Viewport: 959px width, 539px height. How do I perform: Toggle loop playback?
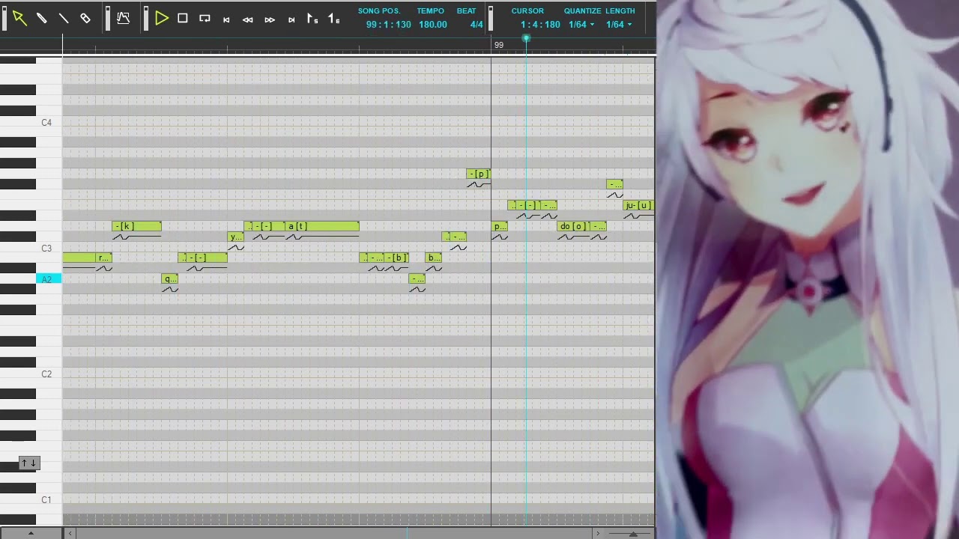pyautogui.click(x=205, y=19)
